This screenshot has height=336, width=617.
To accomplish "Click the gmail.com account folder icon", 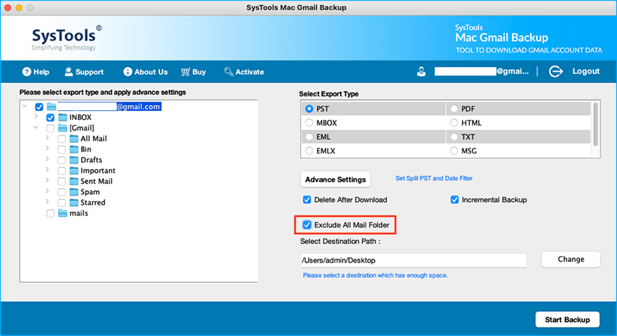I will 51,106.
